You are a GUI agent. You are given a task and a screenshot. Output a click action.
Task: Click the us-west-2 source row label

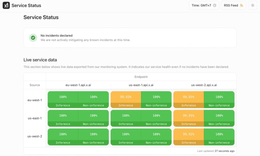point(35,136)
